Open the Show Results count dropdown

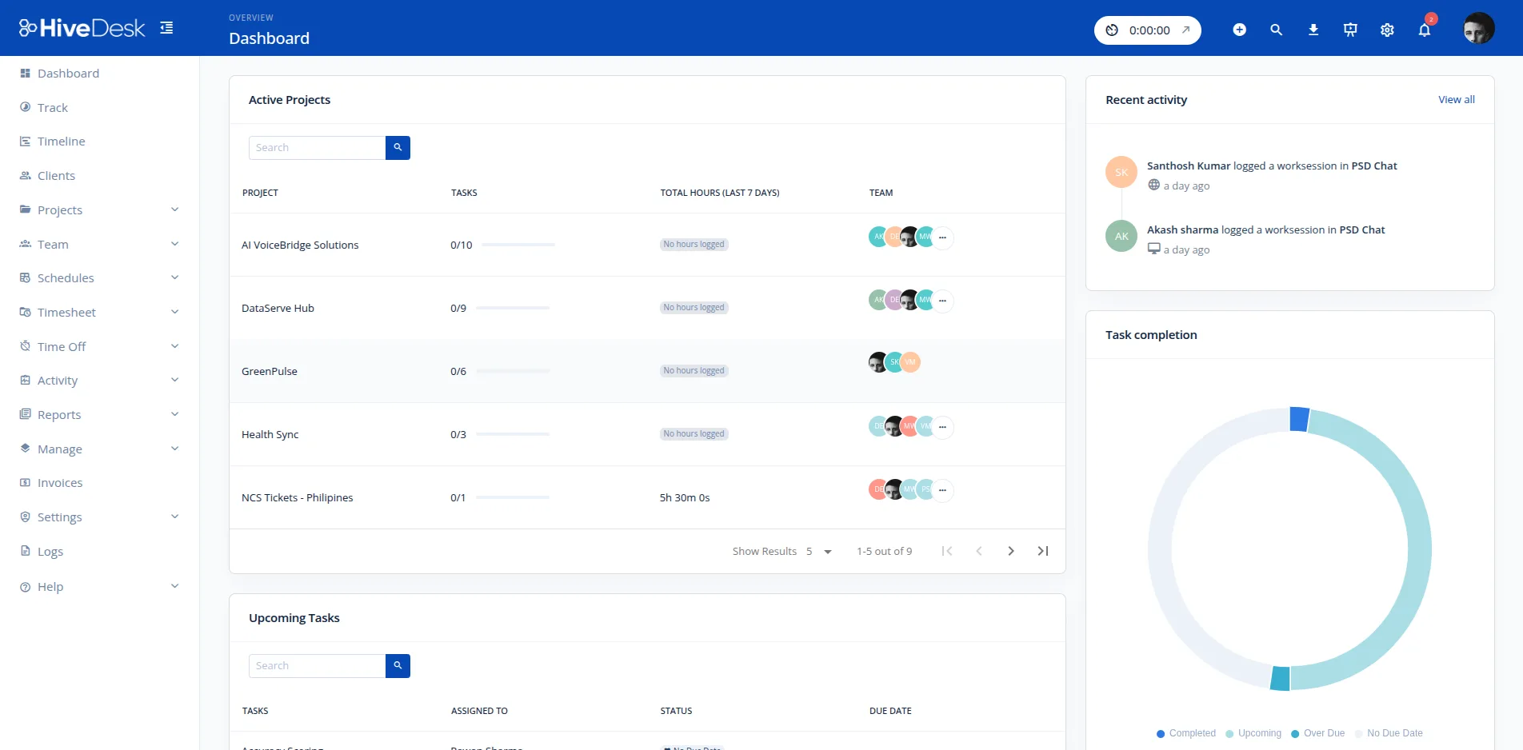point(819,551)
